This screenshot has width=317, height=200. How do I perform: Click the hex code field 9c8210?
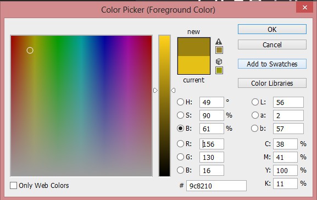pyautogui.click(x=216, y=186)
